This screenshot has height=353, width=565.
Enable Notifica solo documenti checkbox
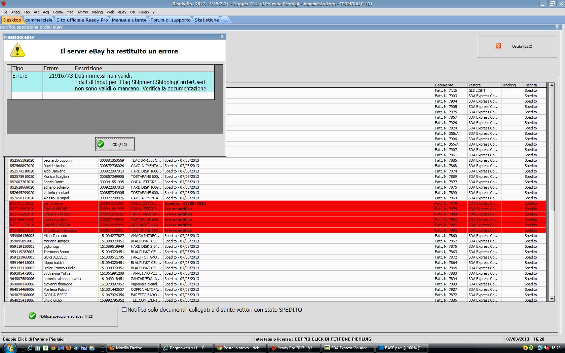[x=124, y=310]
